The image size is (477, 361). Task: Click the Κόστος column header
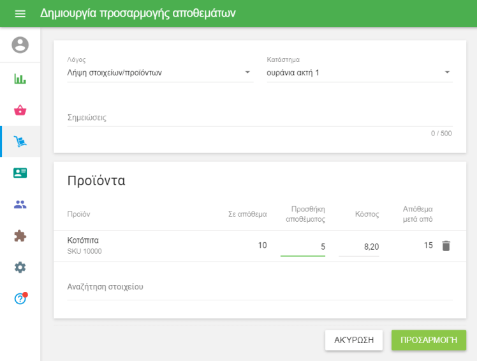(x=367, y=214)
